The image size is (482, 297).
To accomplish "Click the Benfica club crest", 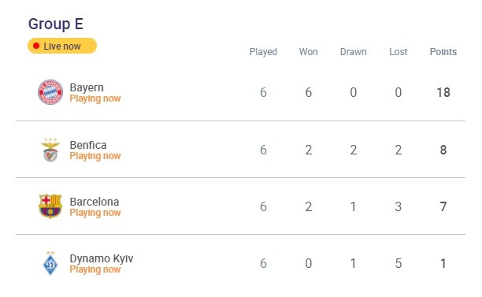I will coord(50,150).
